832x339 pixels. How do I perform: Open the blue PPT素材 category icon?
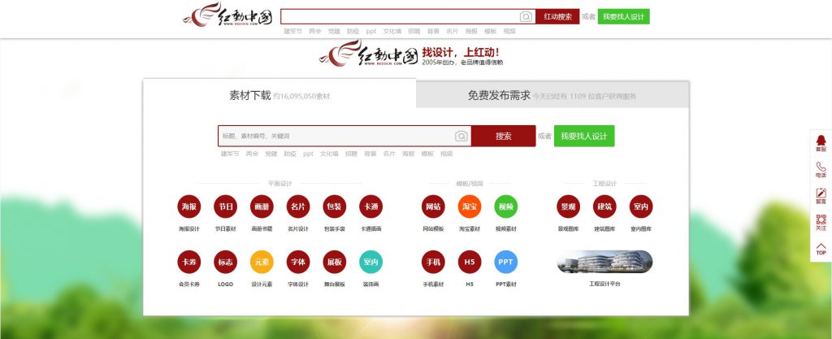pyautogui.click(x=505, y=262)
